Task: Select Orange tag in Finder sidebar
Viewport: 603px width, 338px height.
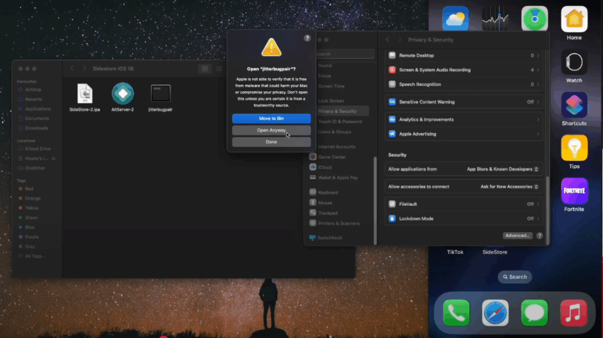Action: tap(33, 198)
